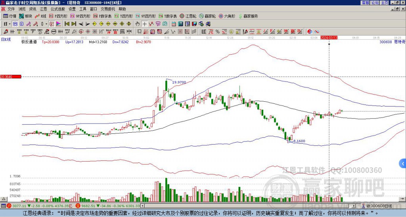Click the 客服 customer service button
Viewport: 406px width, 217px height.
point(365,2)
